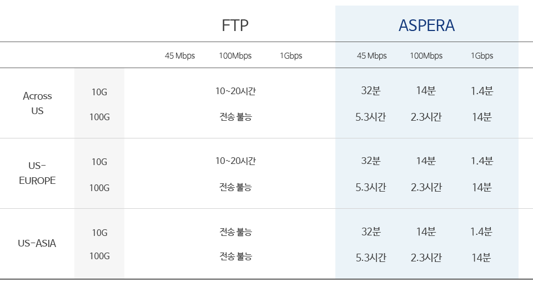
Task: Select the US-EUROPE row label
Action: [37, 173]
